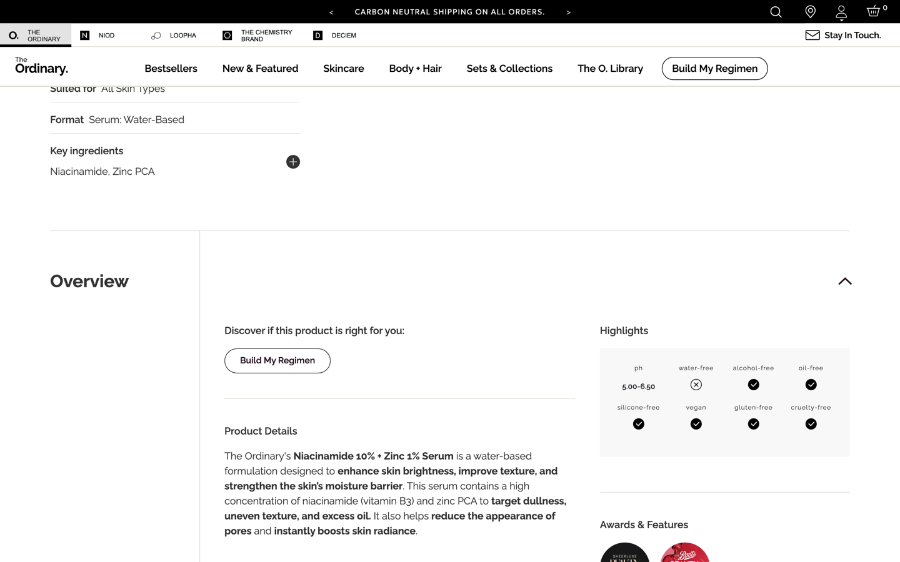
Task: Click the Stay In Touch link
Action: [x=852, y=36]
